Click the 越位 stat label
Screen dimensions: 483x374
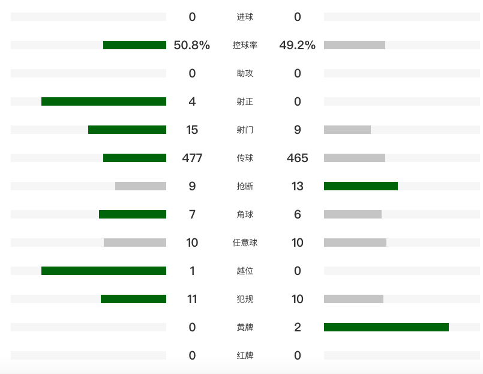pyautogui.click(x=245, y=271)
